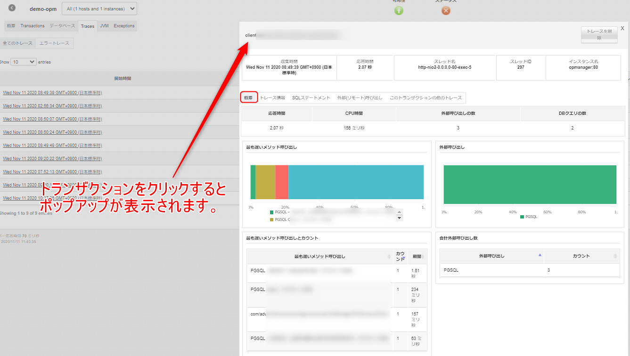This screenshot has width=630, height=356.
Task: Open the Show entries count dropdown
Action: (24, 62)
